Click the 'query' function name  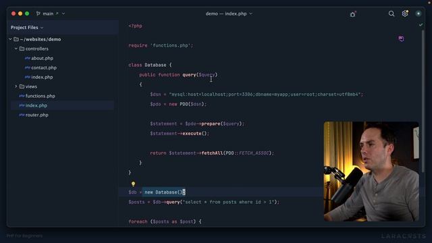[189, 75]
